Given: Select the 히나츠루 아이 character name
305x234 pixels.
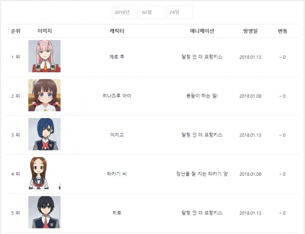Looking at the screenshot, I should pyautogui.click(x=117, y=96).
